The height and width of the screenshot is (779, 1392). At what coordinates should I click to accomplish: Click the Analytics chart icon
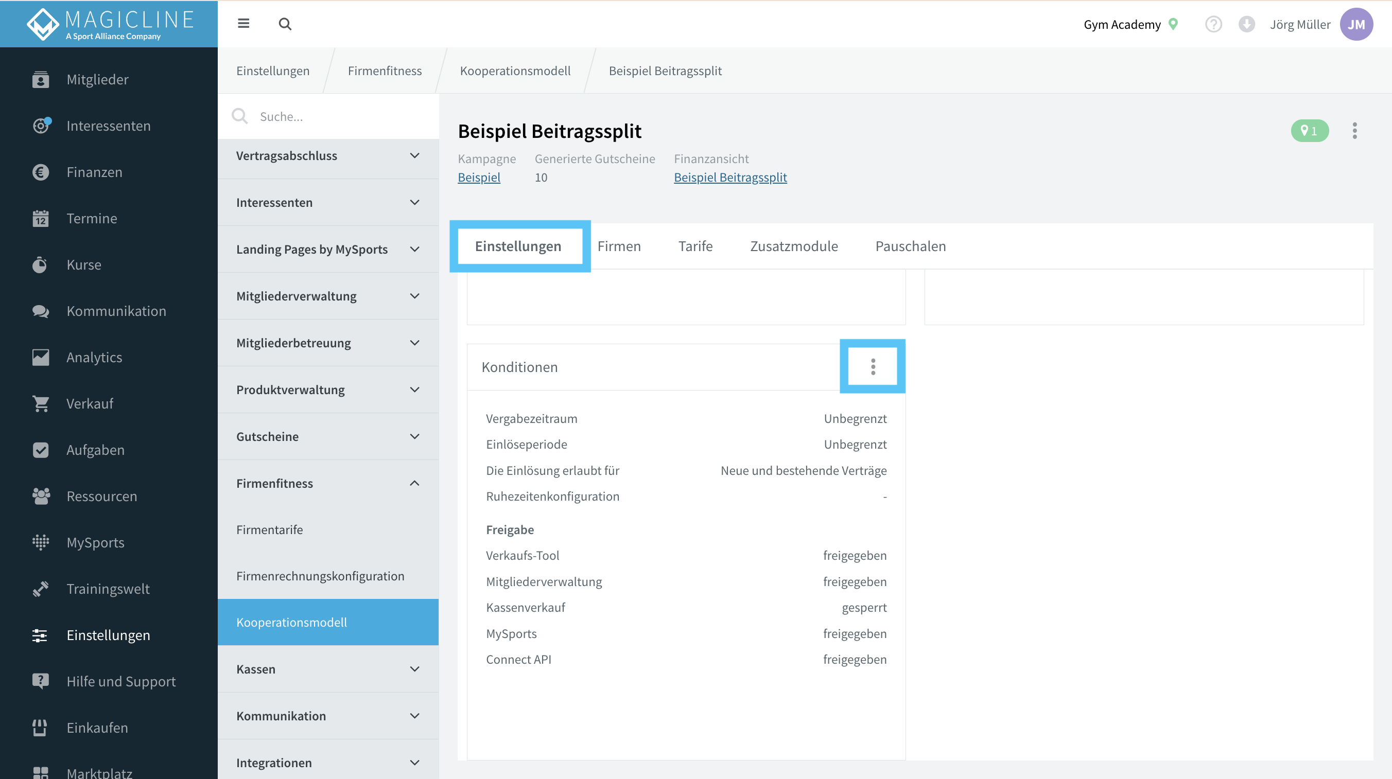pyautogui.click(x=41, y=357)
